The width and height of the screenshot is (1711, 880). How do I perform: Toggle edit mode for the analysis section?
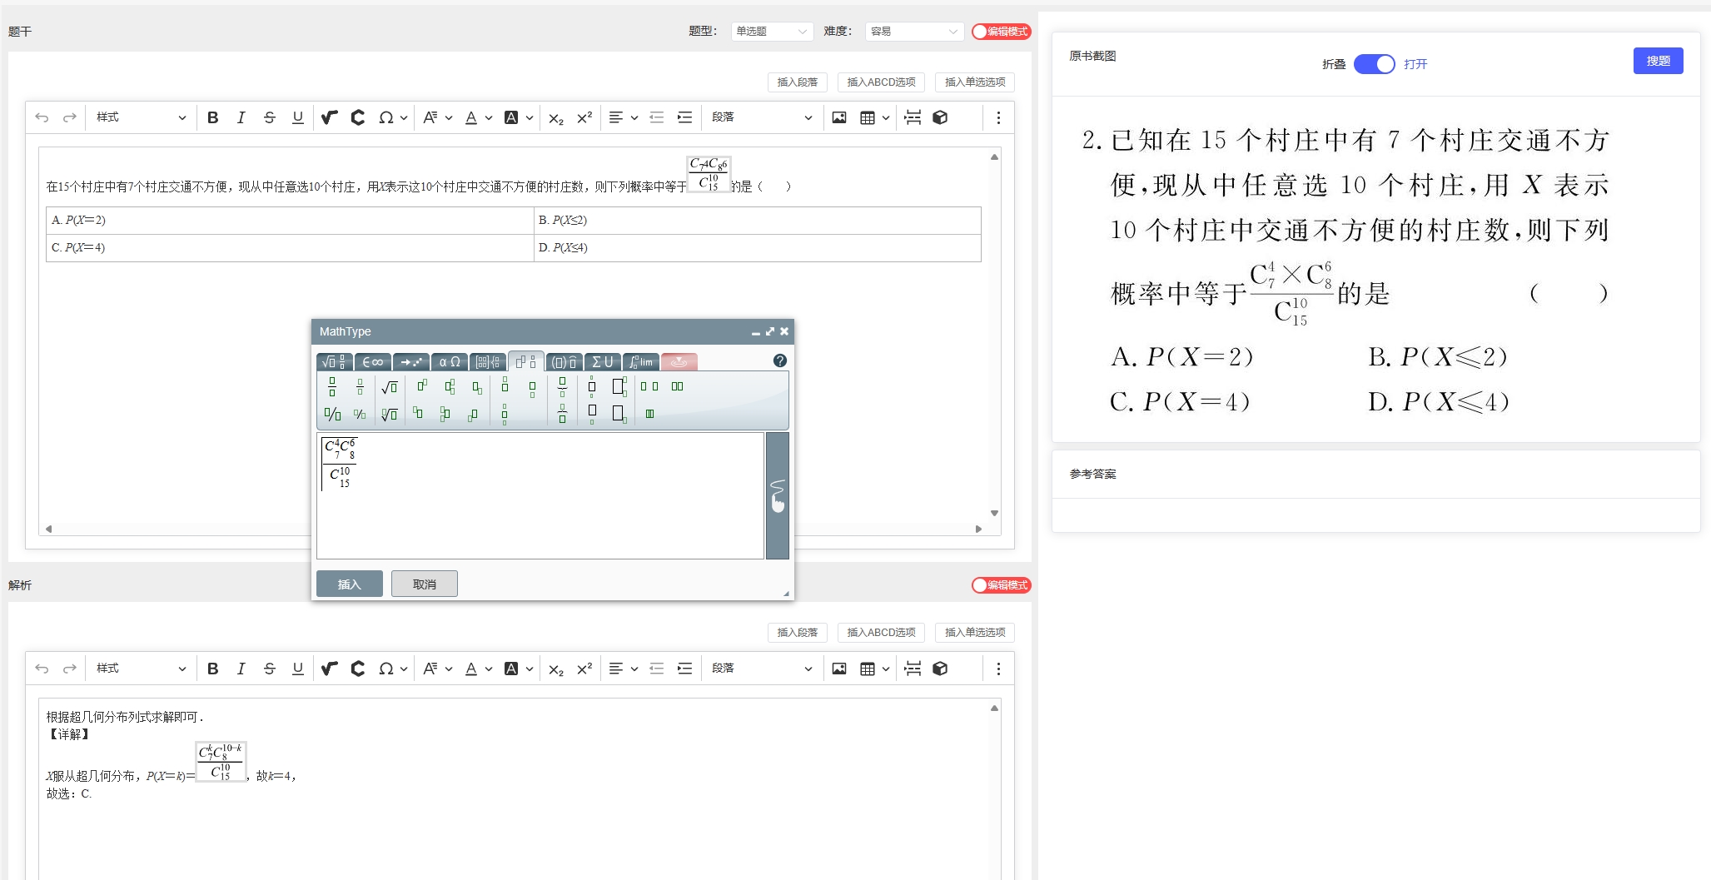click(1001, 585)
